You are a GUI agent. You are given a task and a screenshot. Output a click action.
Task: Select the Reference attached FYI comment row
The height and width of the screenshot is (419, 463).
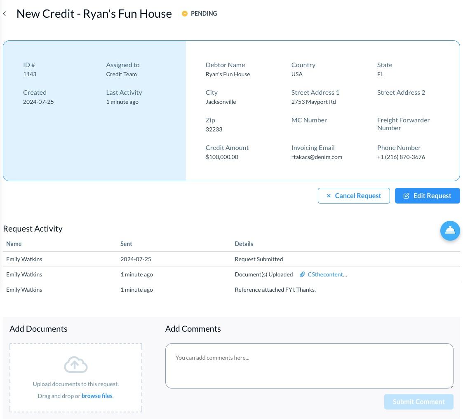click(x=231, y=290)
